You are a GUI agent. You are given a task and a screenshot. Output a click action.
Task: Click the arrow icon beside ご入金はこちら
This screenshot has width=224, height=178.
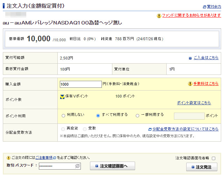click(x=190, y=58)
